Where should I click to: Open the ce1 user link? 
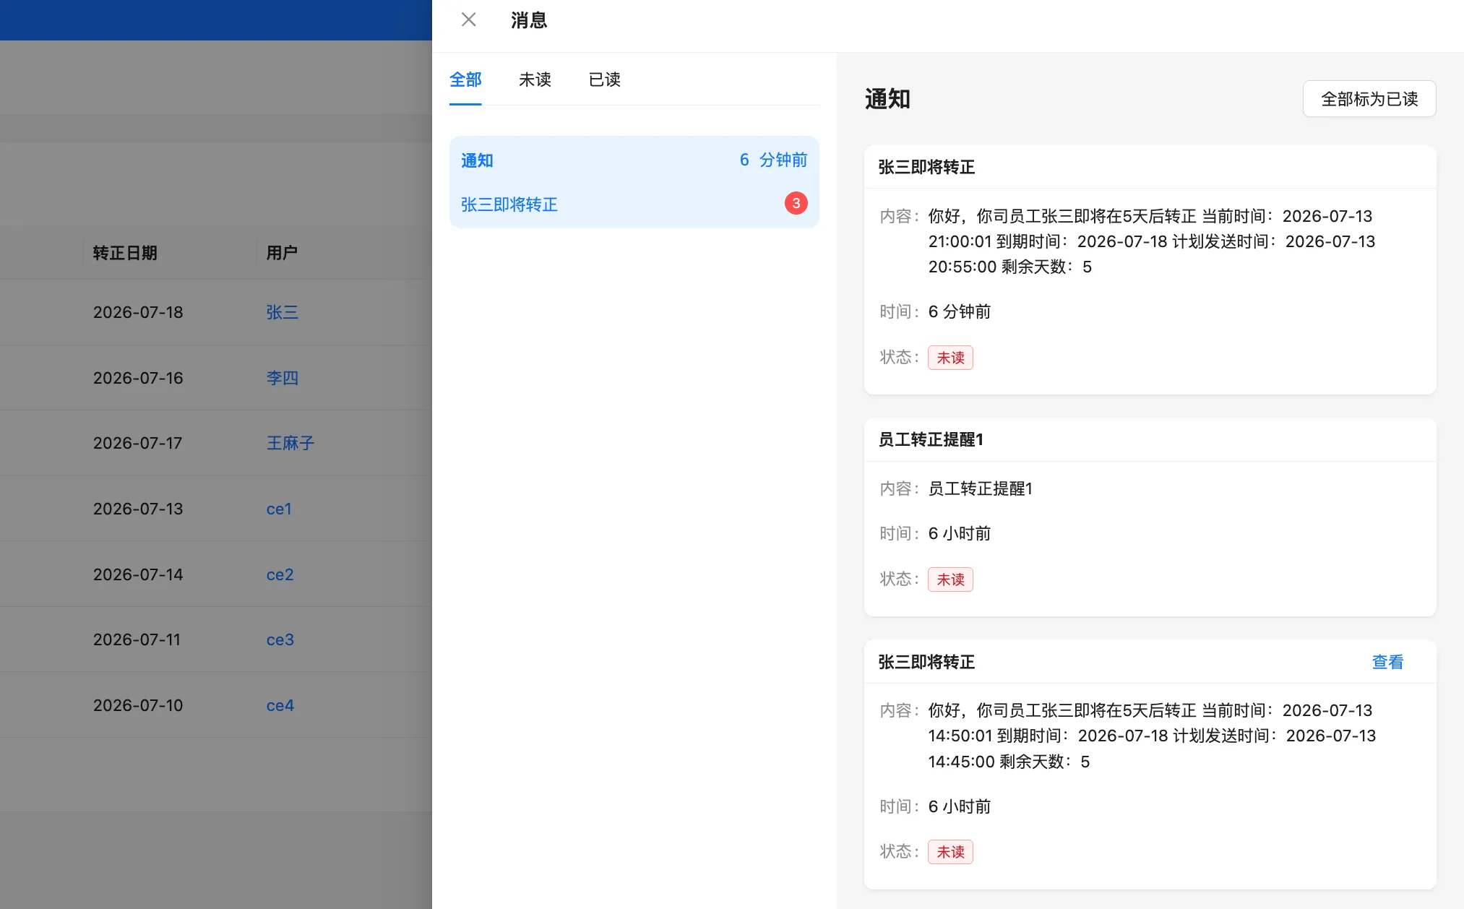click(279, 509)
